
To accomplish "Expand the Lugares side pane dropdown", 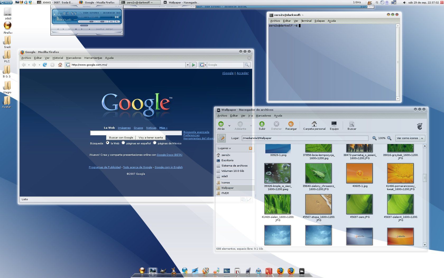I will [224, 148].
